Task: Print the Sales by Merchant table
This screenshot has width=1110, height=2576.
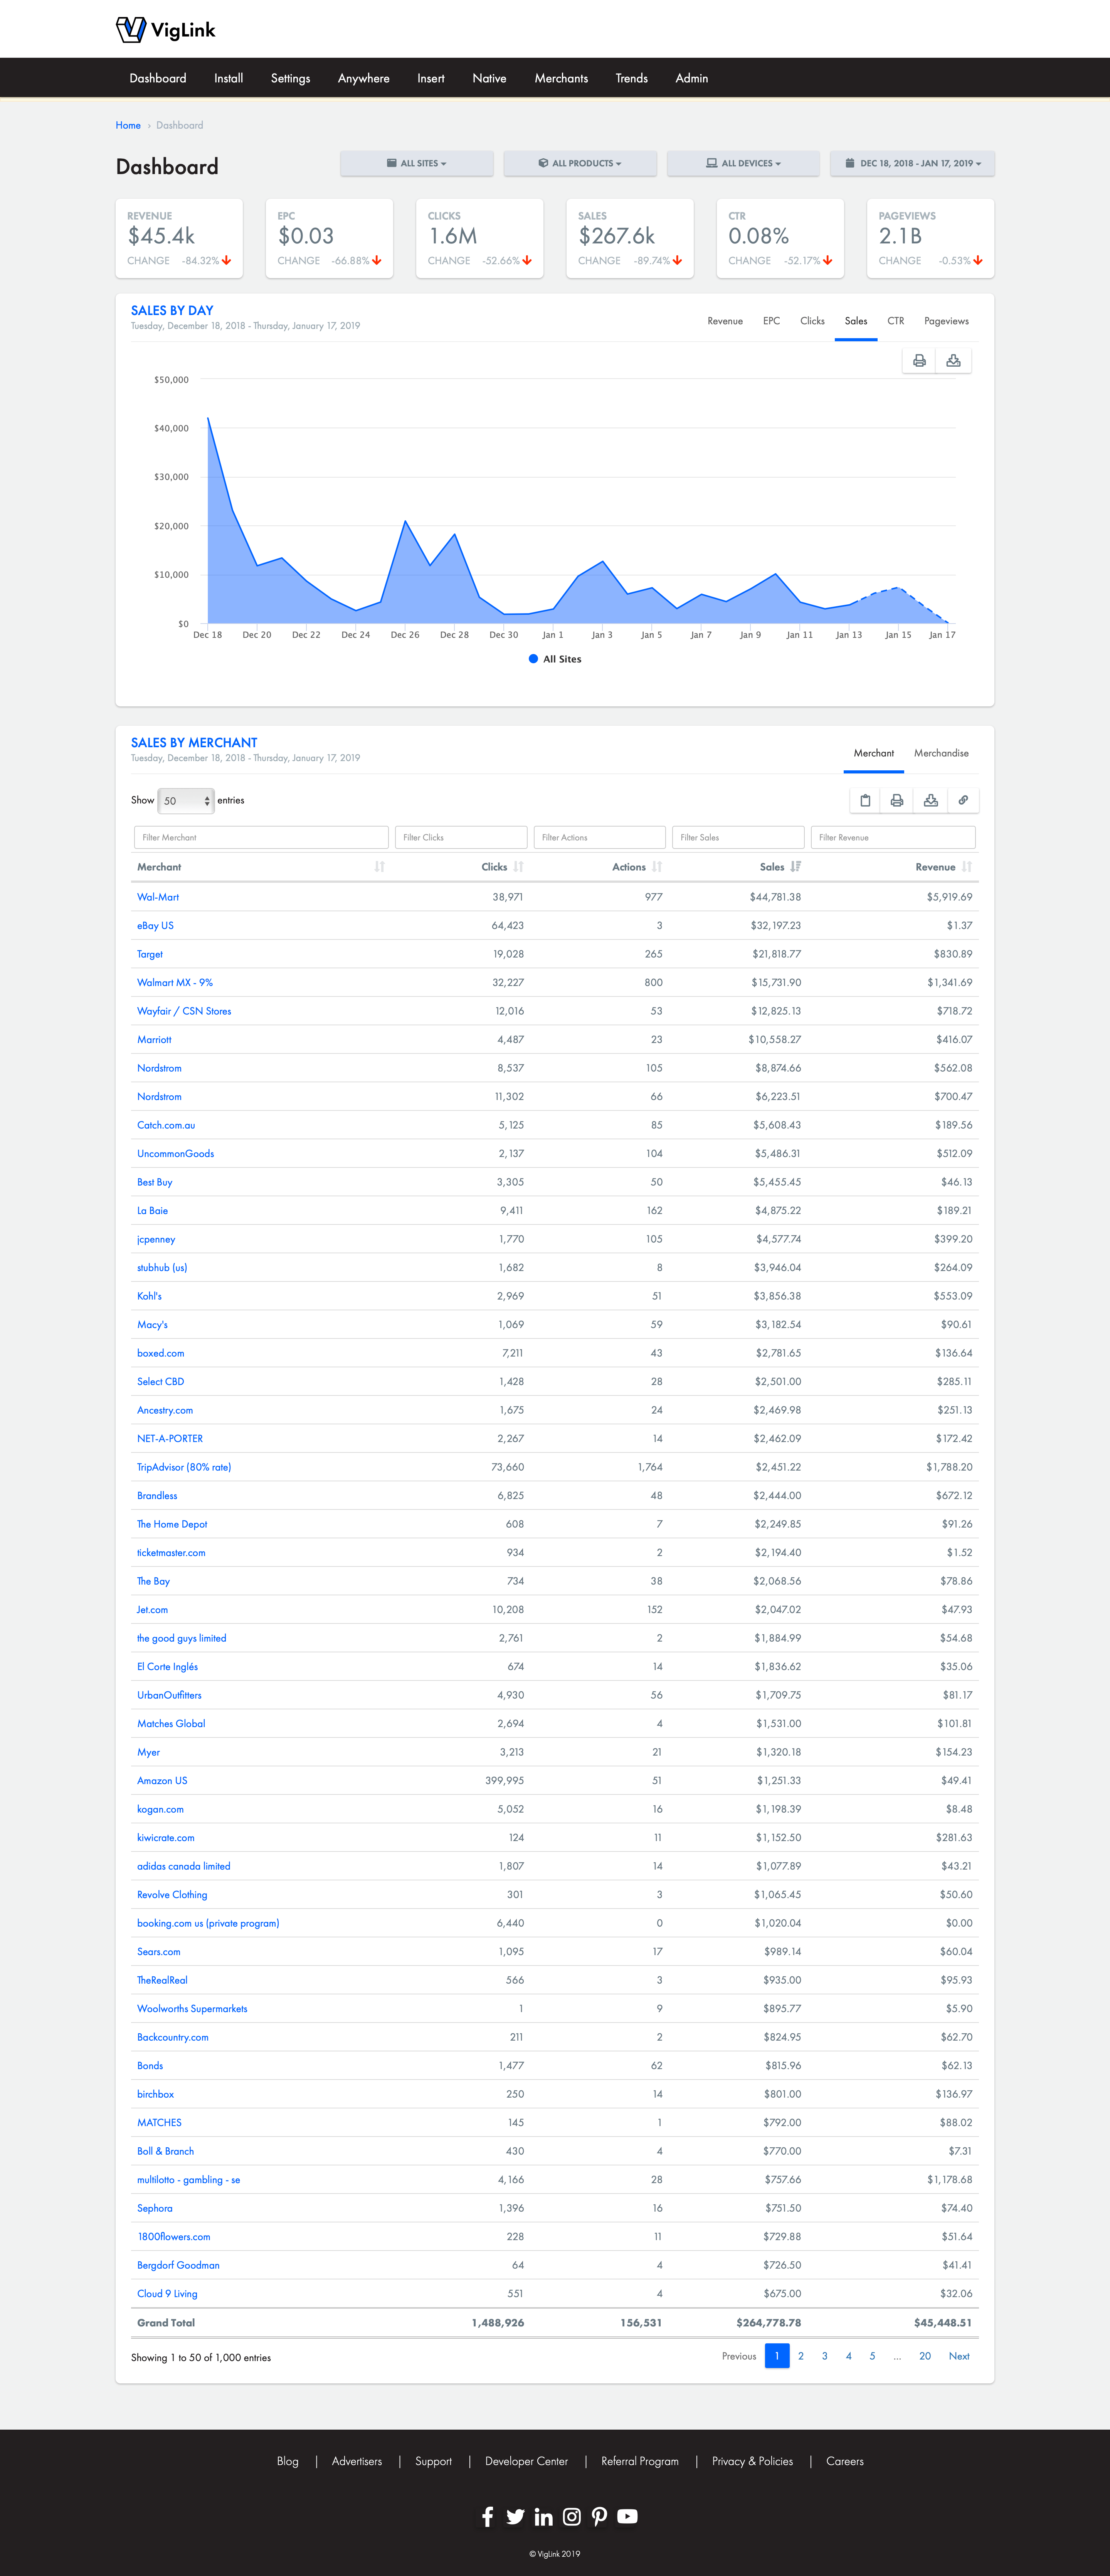Action: 897,800
